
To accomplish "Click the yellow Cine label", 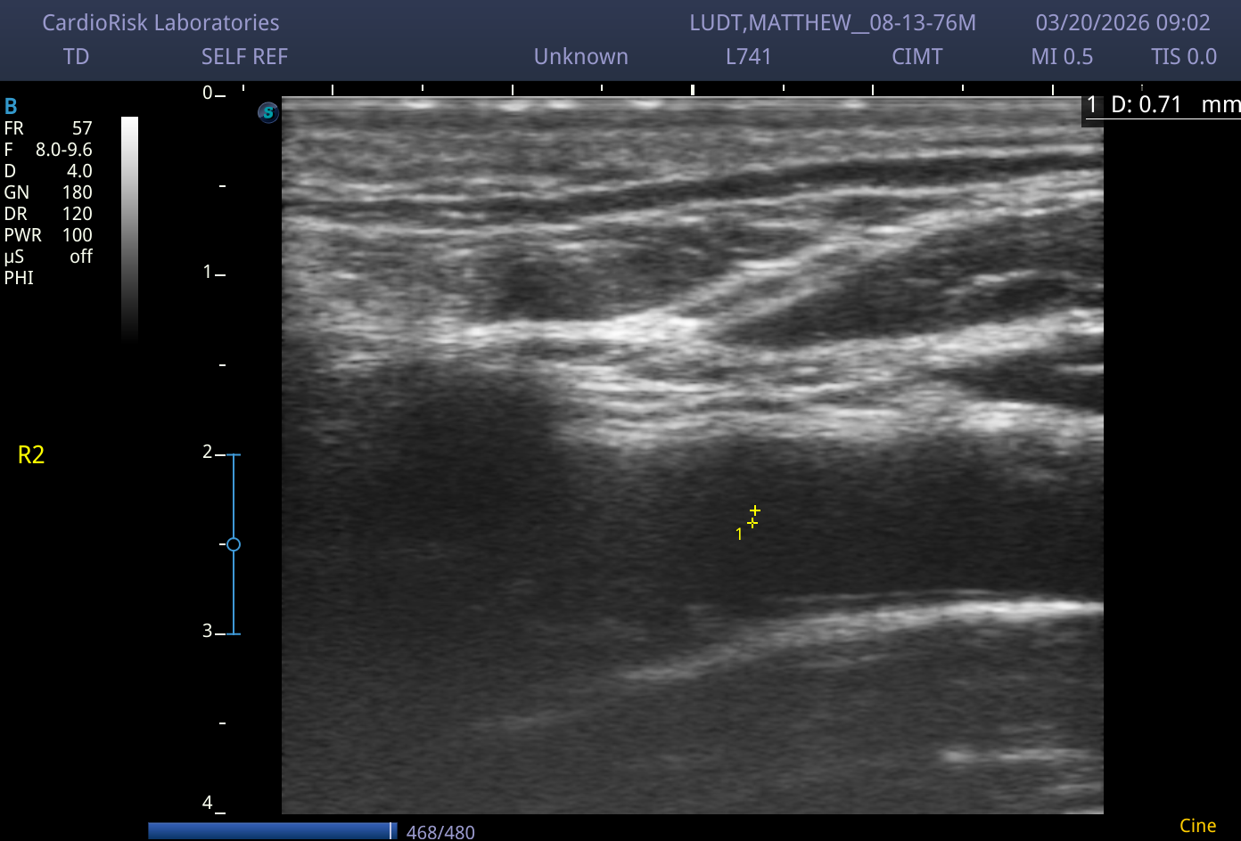I will point(1197,826).
